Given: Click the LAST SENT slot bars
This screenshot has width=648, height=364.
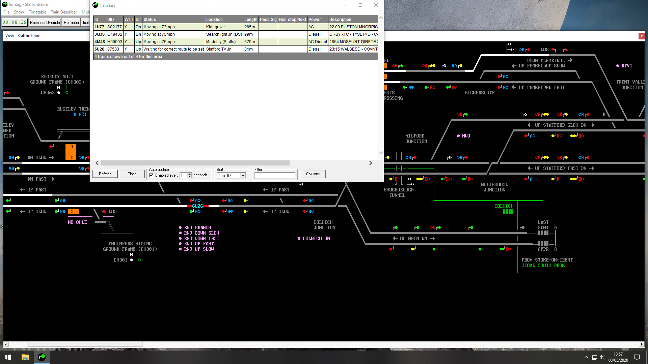Looking at the screenshot, I should coord(543,233).
